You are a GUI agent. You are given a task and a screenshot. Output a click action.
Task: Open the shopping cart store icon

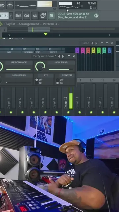pos(52,16)
